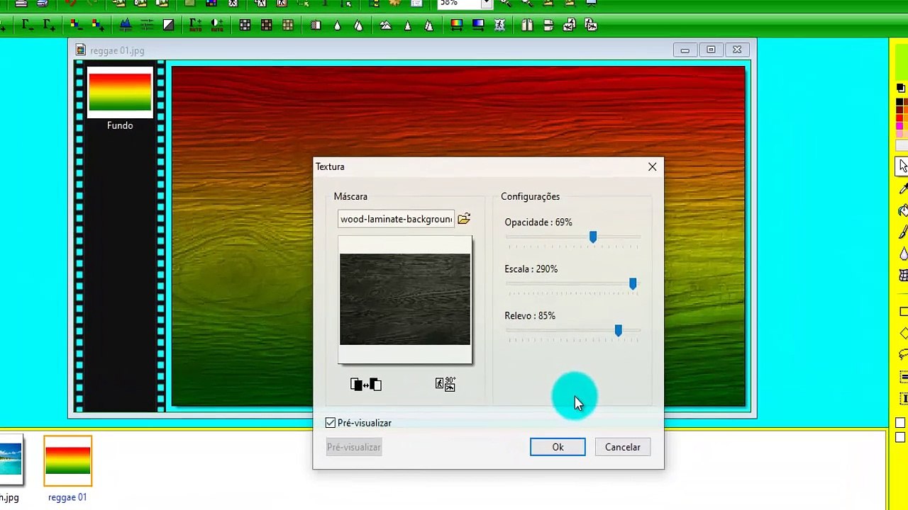Click the saturation minus color icon
Screen dimensions: 908x510
pos(75,25)
